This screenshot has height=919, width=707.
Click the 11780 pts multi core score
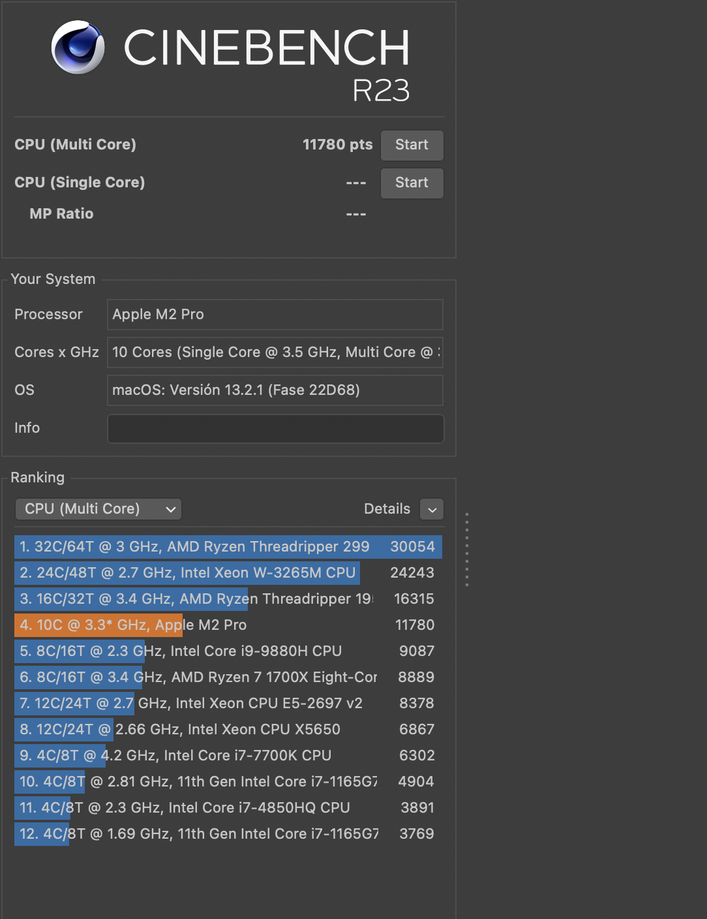(337, 145)
